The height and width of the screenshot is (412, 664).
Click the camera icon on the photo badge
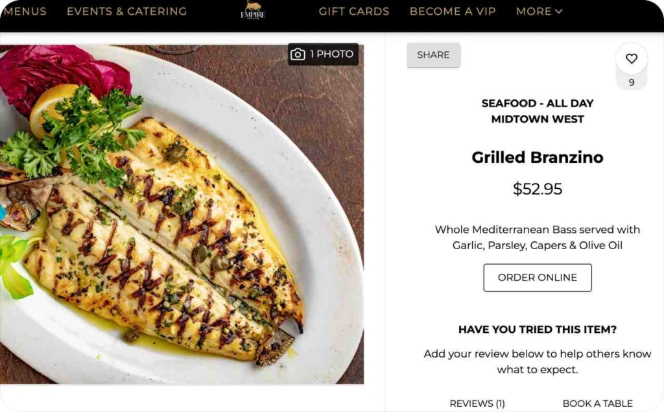[298, 55]
